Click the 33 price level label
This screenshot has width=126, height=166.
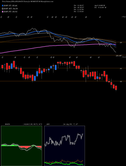click(x=121, y=81)
